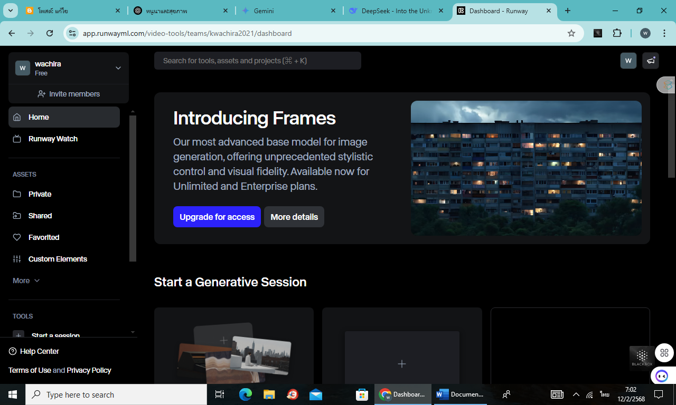Open the BLACKBOX floating widget

click(x=642, y=358)
